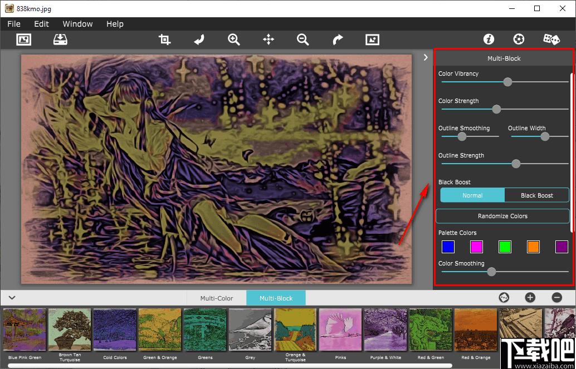The height and width of the screenshot is (369, 576).
Task: Open settings wheel icon in toolbar
Action: (519, 40)
